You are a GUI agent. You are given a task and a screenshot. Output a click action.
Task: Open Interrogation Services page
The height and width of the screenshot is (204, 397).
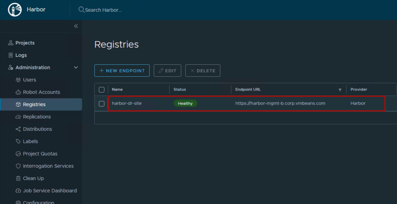(49, 166)
